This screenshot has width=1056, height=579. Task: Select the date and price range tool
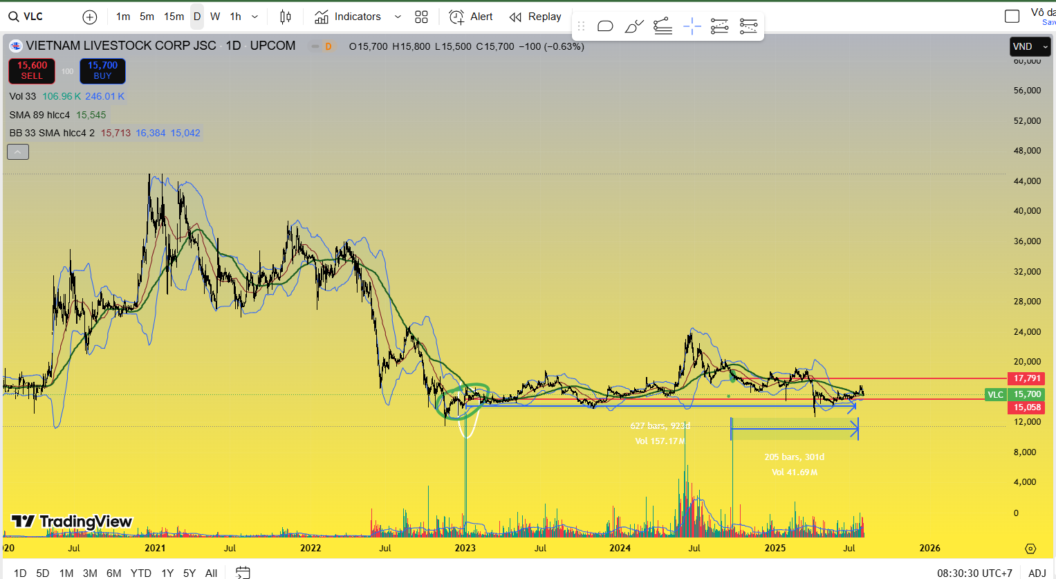(720, 26)
